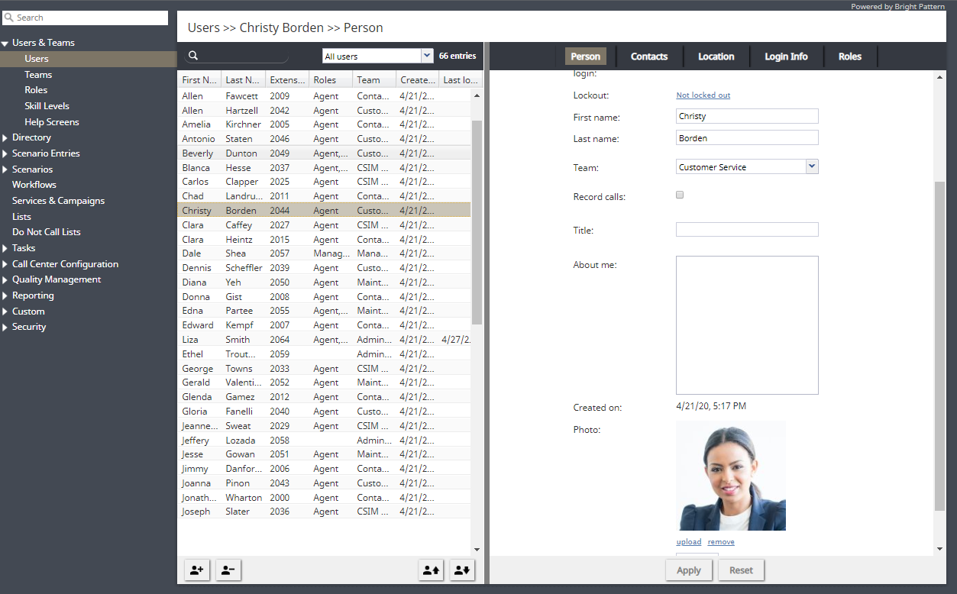Screen dimensions: 957x594
Task: Collapse the Users & Teams tree section
Action: click(5, 44)
